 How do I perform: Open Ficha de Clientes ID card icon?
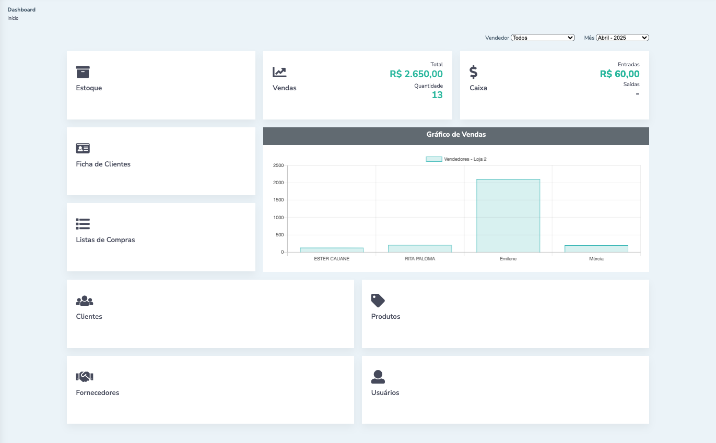83,148
